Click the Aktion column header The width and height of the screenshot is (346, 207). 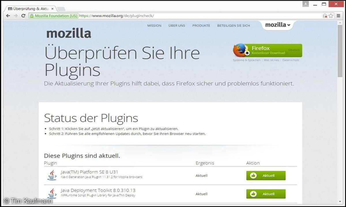point(253,163)
